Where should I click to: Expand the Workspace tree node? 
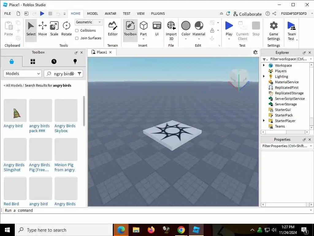[264, 65]
